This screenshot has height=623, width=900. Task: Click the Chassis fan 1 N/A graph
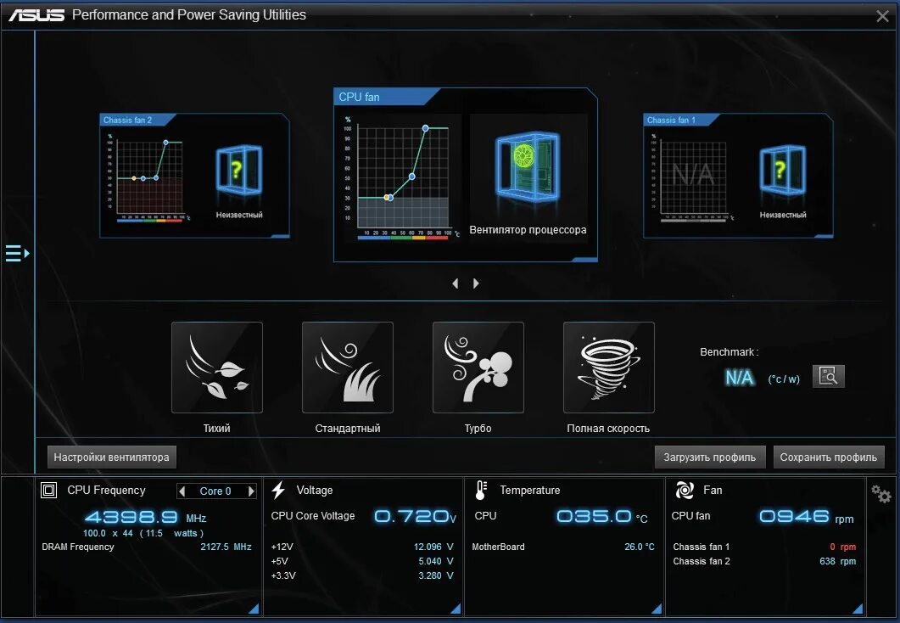(693, 177)
